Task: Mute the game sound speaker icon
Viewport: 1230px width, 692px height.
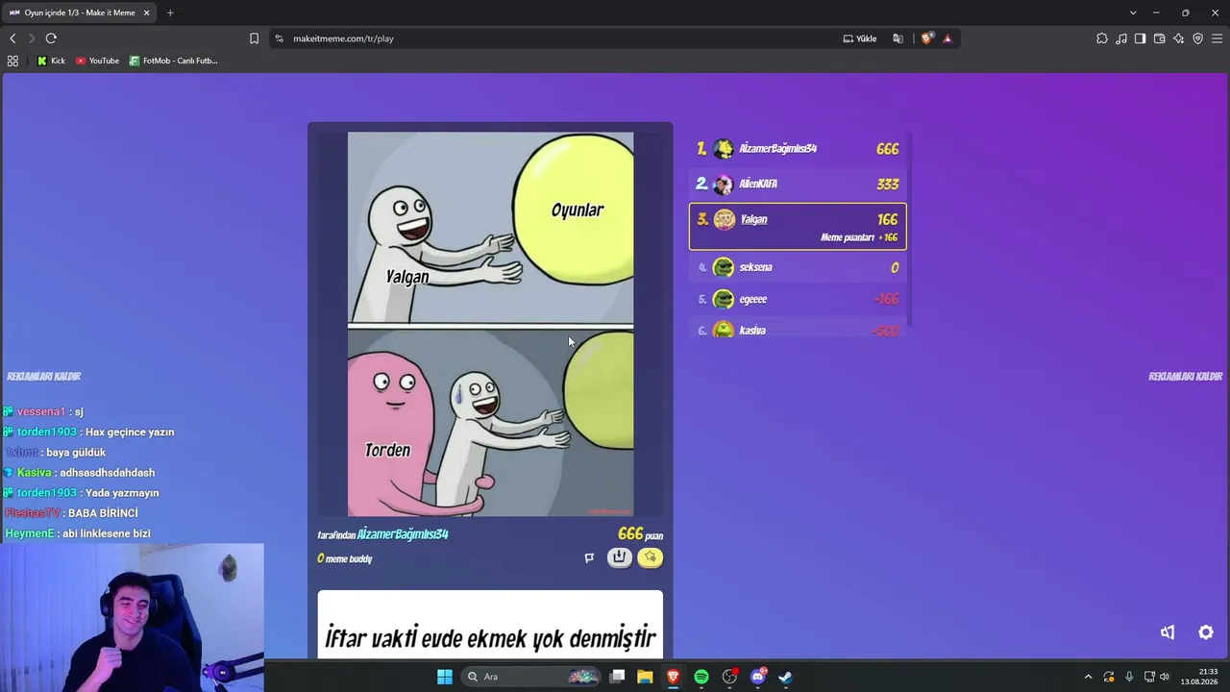Action: [1168, 632]
